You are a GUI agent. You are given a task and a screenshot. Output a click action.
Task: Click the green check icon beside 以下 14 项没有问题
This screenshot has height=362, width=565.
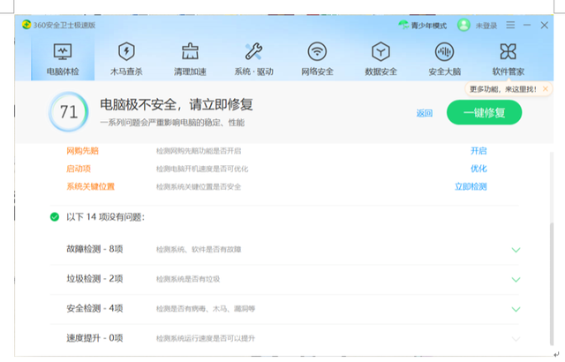click(55, 217)
